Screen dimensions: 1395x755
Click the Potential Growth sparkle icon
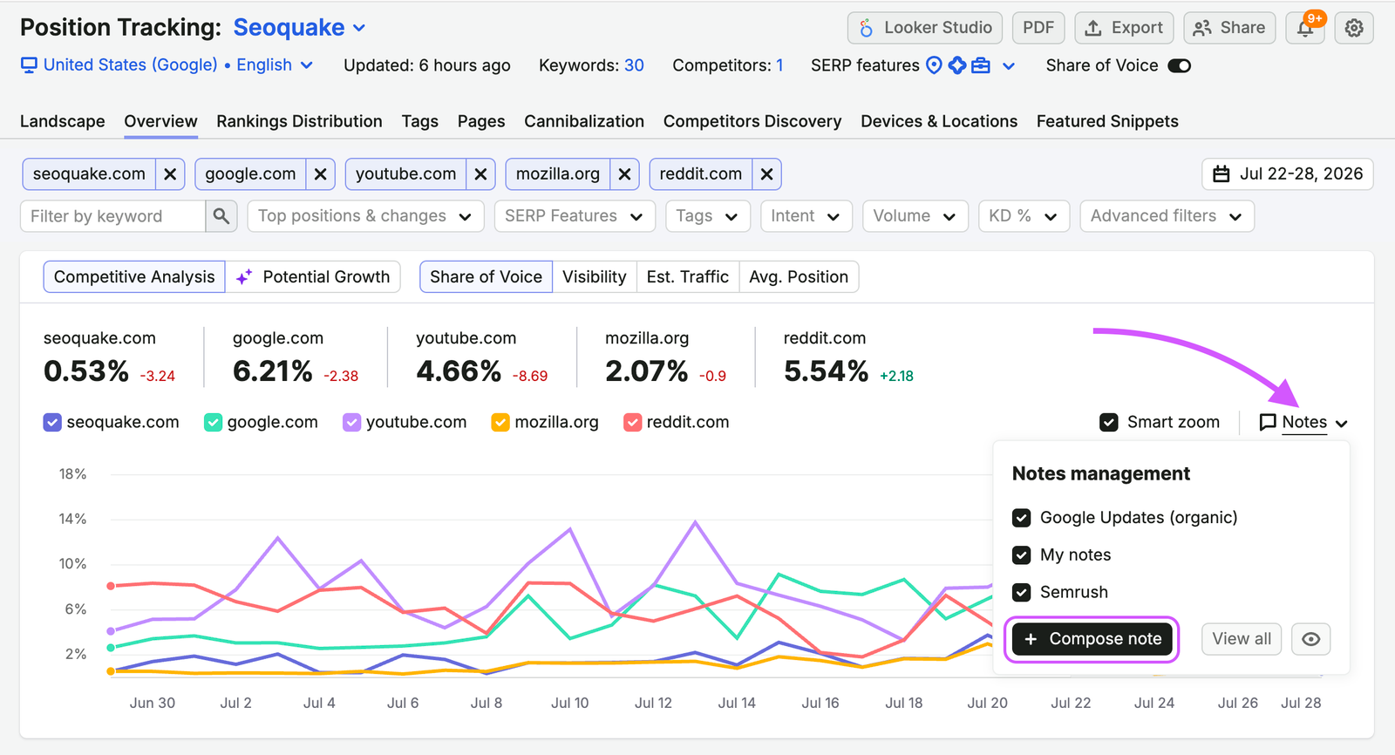point(244,276)
